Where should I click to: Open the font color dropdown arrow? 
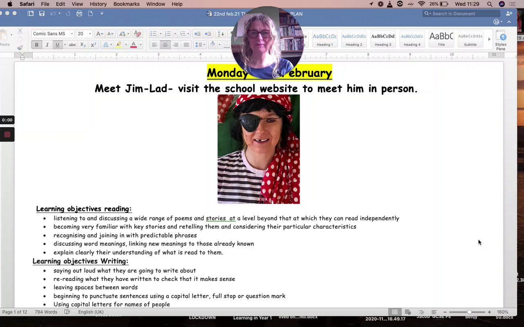tap(140, 45)
